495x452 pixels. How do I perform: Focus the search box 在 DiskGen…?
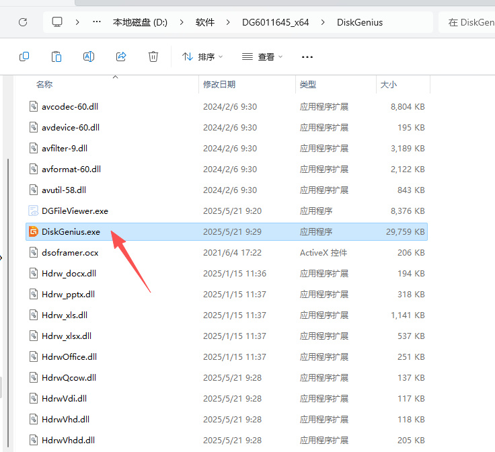(x=467, y=22)
